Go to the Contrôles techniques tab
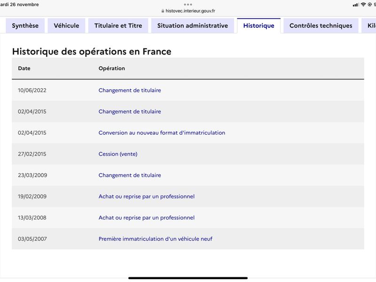 [321, 26]
